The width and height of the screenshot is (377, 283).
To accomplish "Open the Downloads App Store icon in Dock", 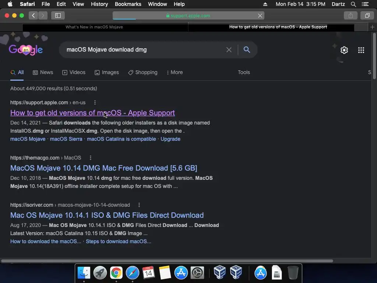I will click(x=260, y=273).
